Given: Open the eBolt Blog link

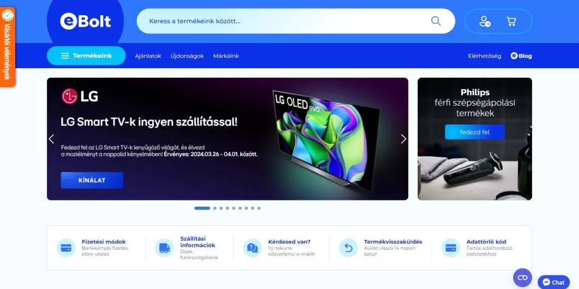Looking at the screenshot, I should 521,56.
